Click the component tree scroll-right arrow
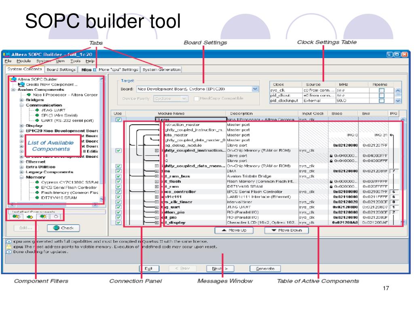414x310 pixels. (95, 204)
